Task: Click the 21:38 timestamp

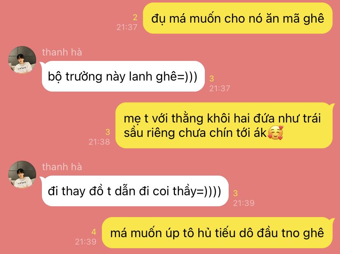Action: tap(99, 142)
